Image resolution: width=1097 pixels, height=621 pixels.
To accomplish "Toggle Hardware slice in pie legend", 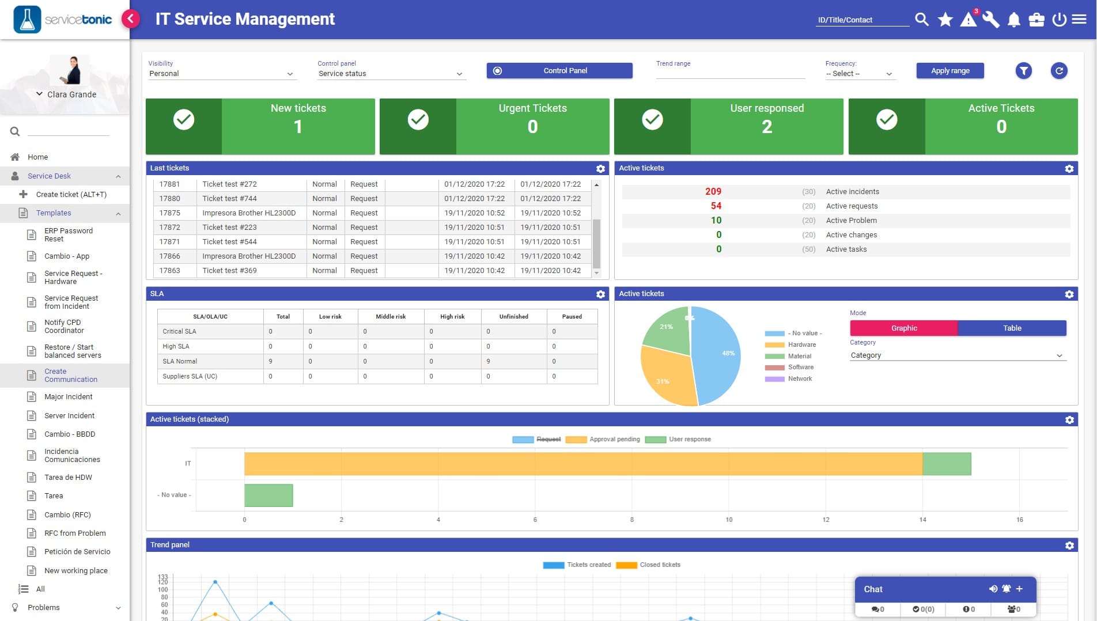I will (x=790, y=345).
